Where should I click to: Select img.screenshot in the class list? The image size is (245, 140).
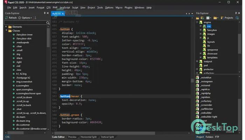tap(24, 82)
